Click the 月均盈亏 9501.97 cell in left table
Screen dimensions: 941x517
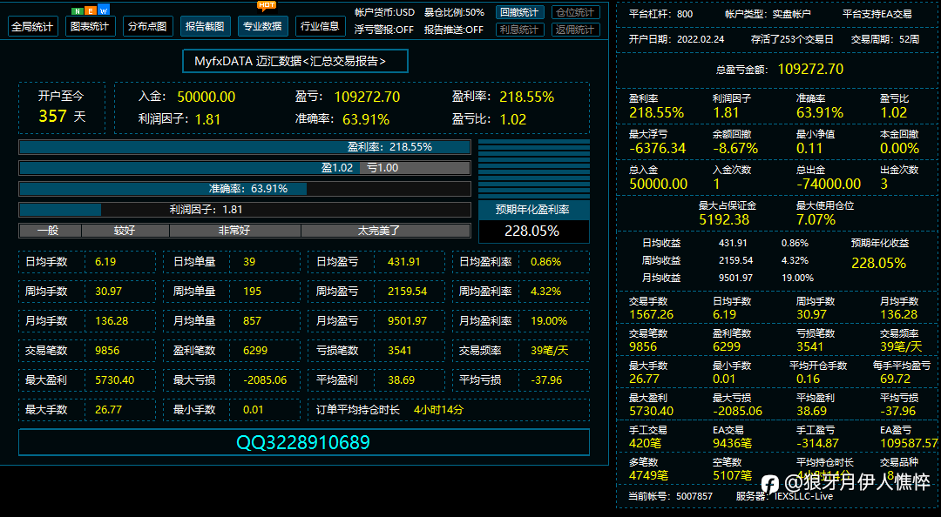point(376,321)
